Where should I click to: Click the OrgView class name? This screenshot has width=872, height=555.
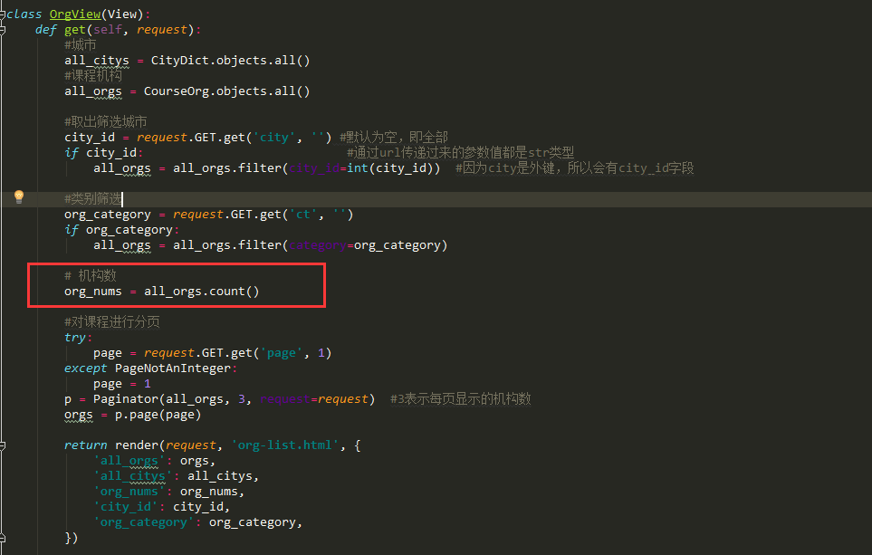75,14
